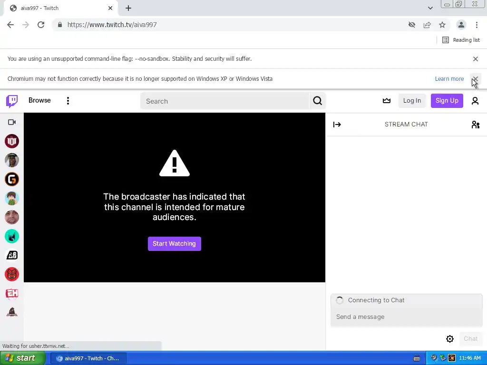The image size is (487, 365).
Task: Dismiss the Windows XP unsupported warning bar
Action: pyautogui.click(x=475, y=78)
